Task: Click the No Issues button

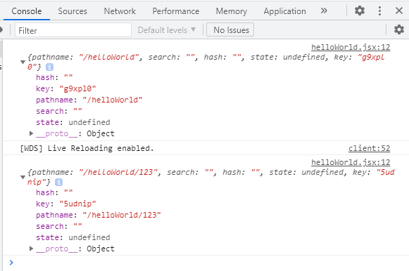Action: (230, 30)
